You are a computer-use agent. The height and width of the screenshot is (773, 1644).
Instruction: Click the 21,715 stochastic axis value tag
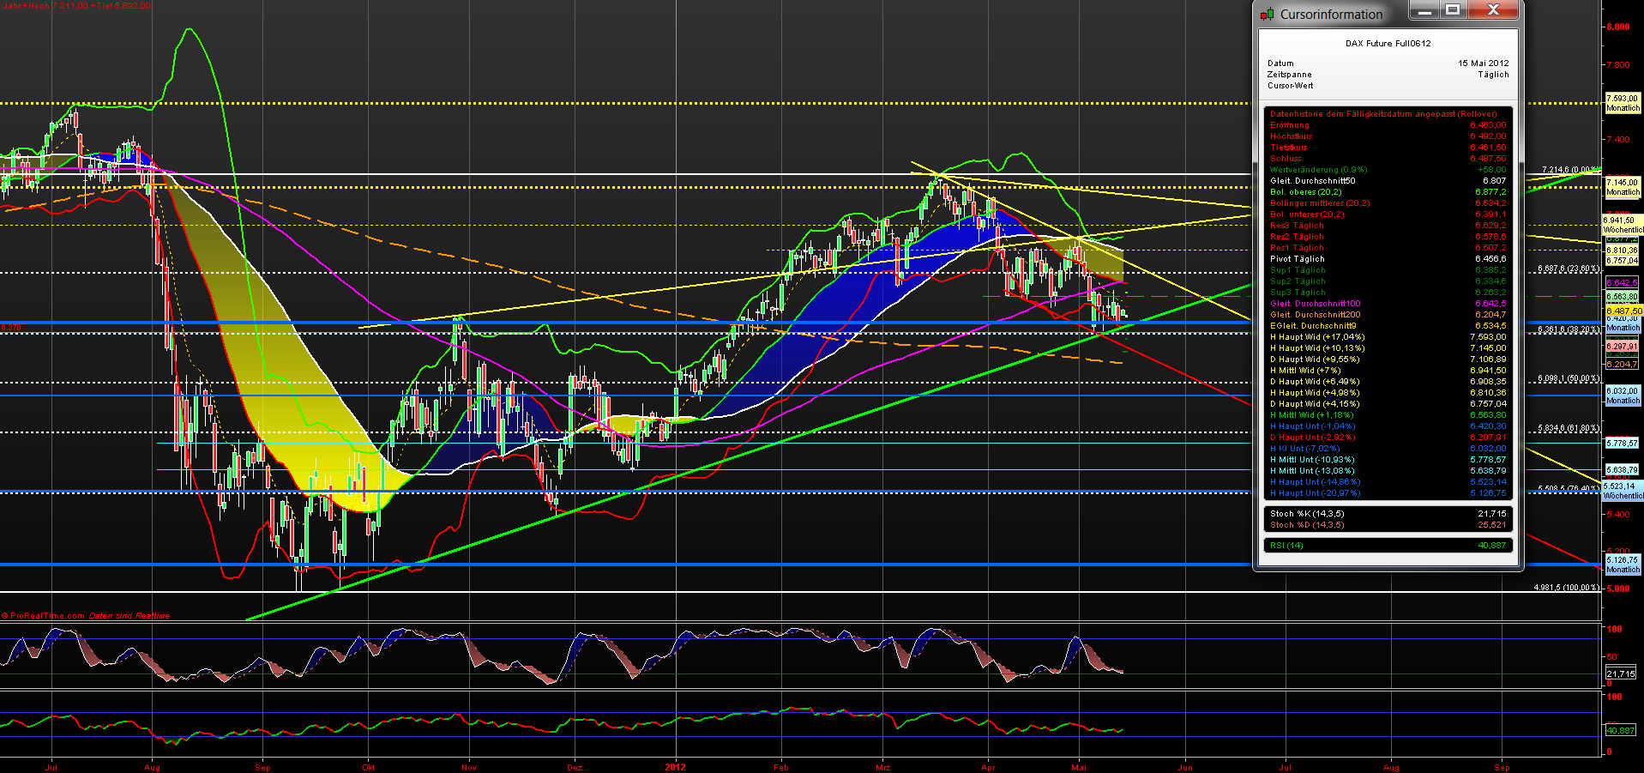point(1621,674)
